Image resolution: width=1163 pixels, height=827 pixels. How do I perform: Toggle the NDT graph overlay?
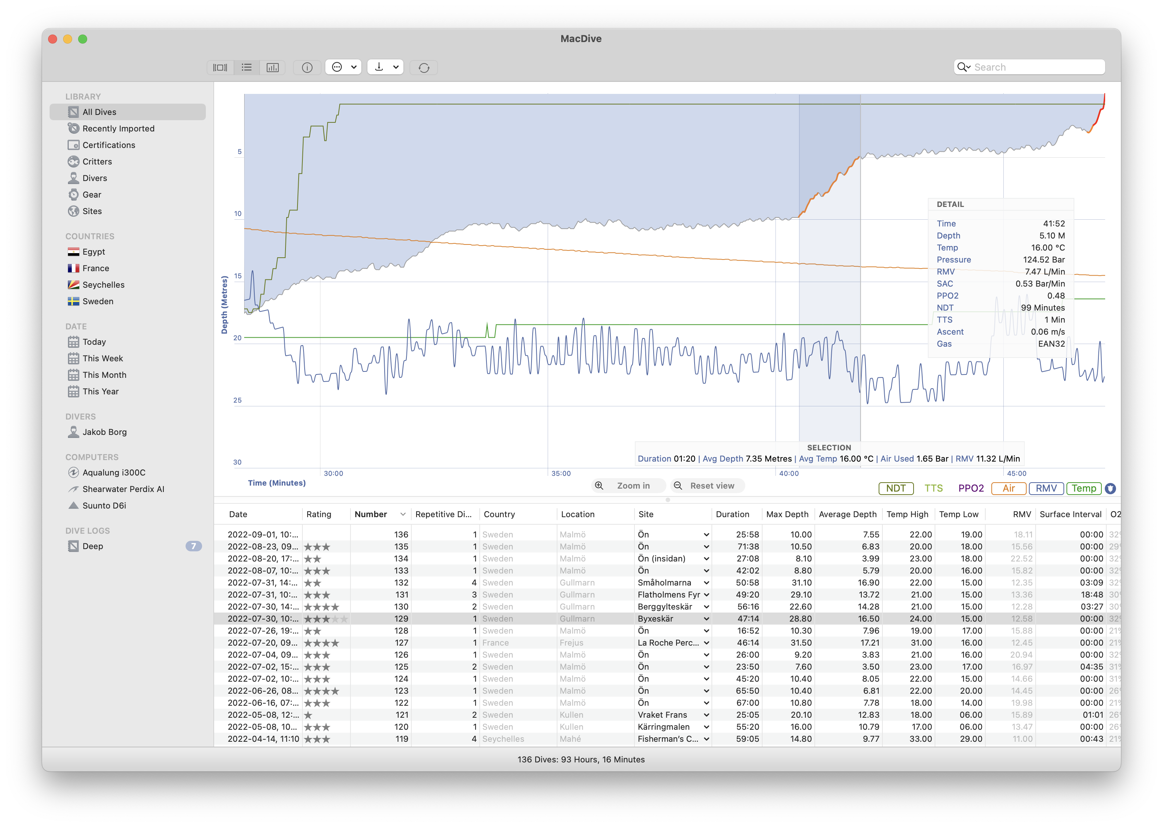[x=896, y=488]
